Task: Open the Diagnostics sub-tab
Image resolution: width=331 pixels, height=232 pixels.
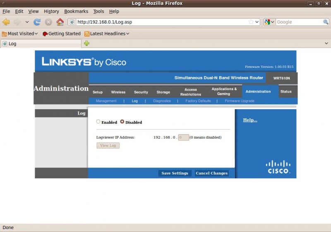Action: [x=162, y=101]
